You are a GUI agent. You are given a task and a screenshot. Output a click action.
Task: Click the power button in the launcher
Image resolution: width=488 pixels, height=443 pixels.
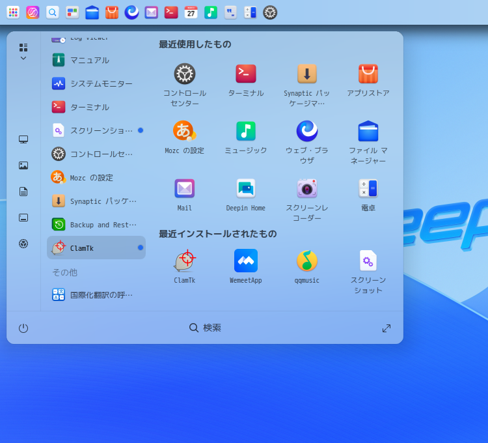click(23, 328)
